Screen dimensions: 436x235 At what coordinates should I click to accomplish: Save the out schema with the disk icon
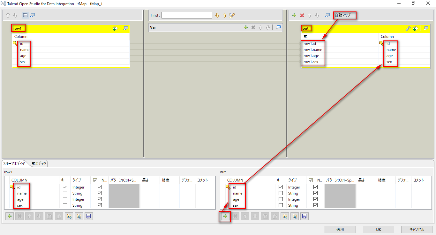tap(304, 216)
